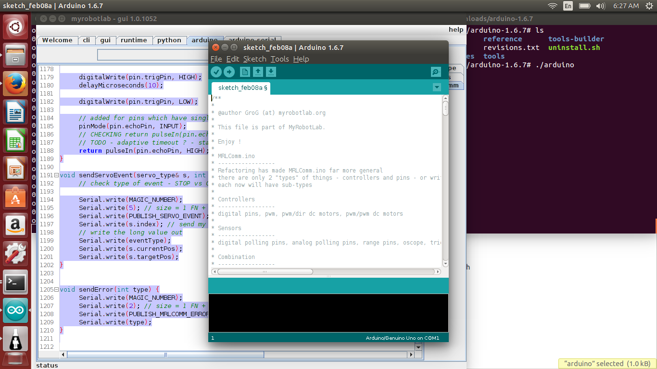Open the En keyboard layout indicator
This screenshot has height=369, width=657.
pos(568,6)
